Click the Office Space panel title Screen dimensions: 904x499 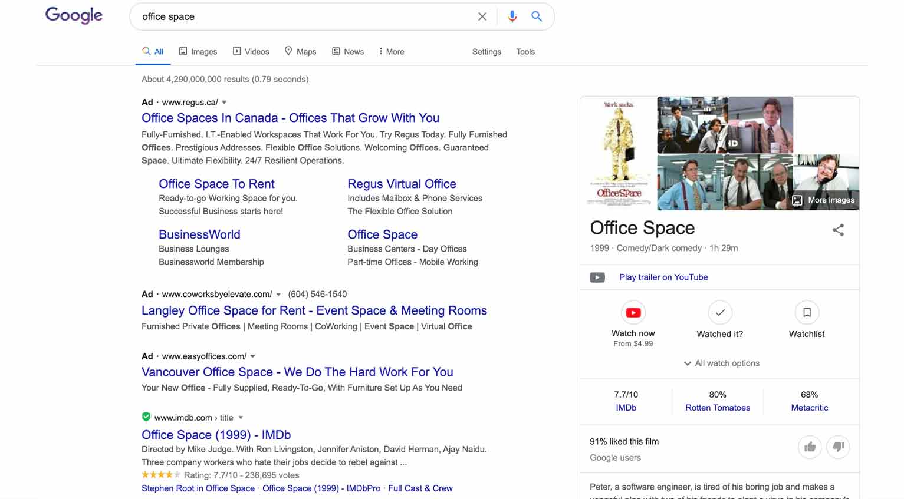642,228
